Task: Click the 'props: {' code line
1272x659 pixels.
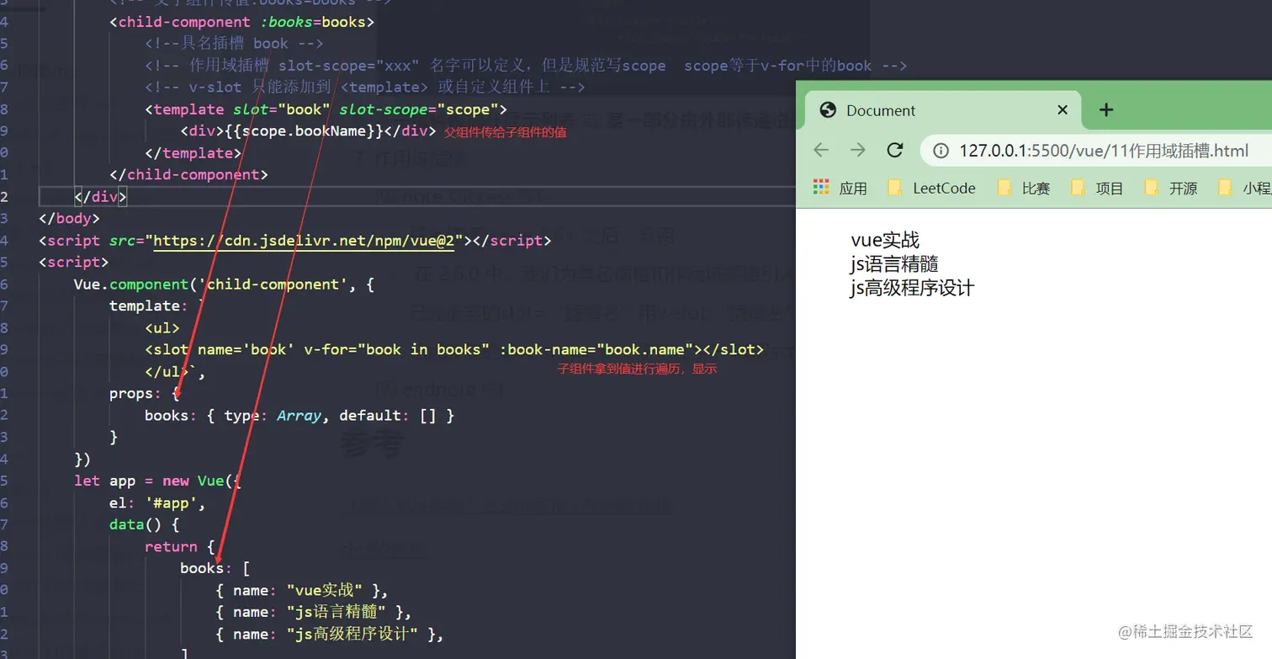Action: pos(145,393)
